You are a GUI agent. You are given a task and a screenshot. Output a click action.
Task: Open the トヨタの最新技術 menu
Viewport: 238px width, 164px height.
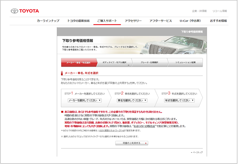click(x=78, y=21)
